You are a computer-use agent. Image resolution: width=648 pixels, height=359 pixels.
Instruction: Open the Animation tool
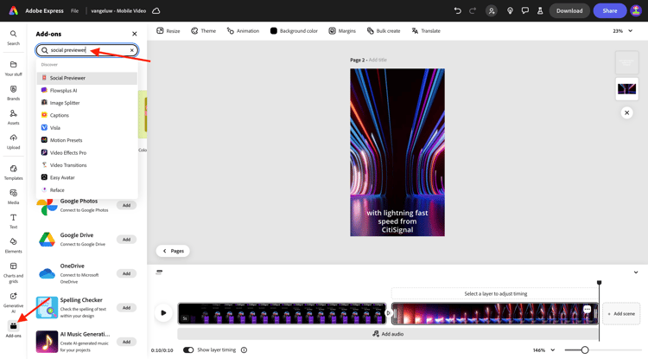tap(243, 31)
